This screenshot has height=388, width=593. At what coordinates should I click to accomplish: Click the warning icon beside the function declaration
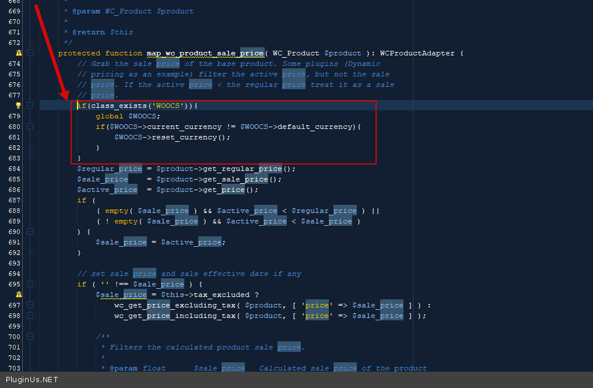[x=19, y=53]
